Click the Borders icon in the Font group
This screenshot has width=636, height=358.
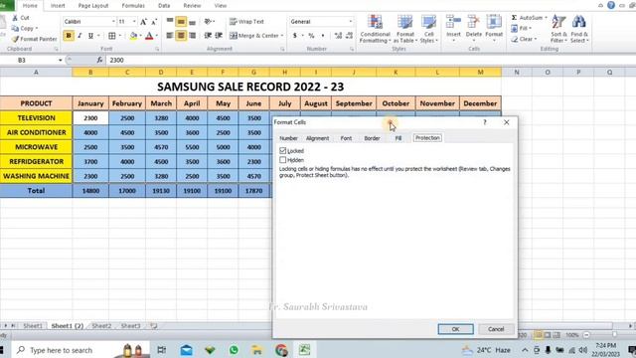click(x=112, y=36)
